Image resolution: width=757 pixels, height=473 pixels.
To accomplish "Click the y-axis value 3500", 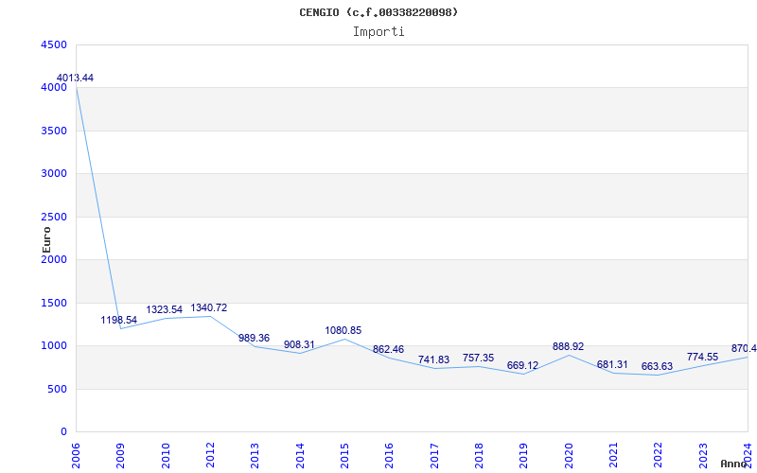I will click(x=54, y=131).
